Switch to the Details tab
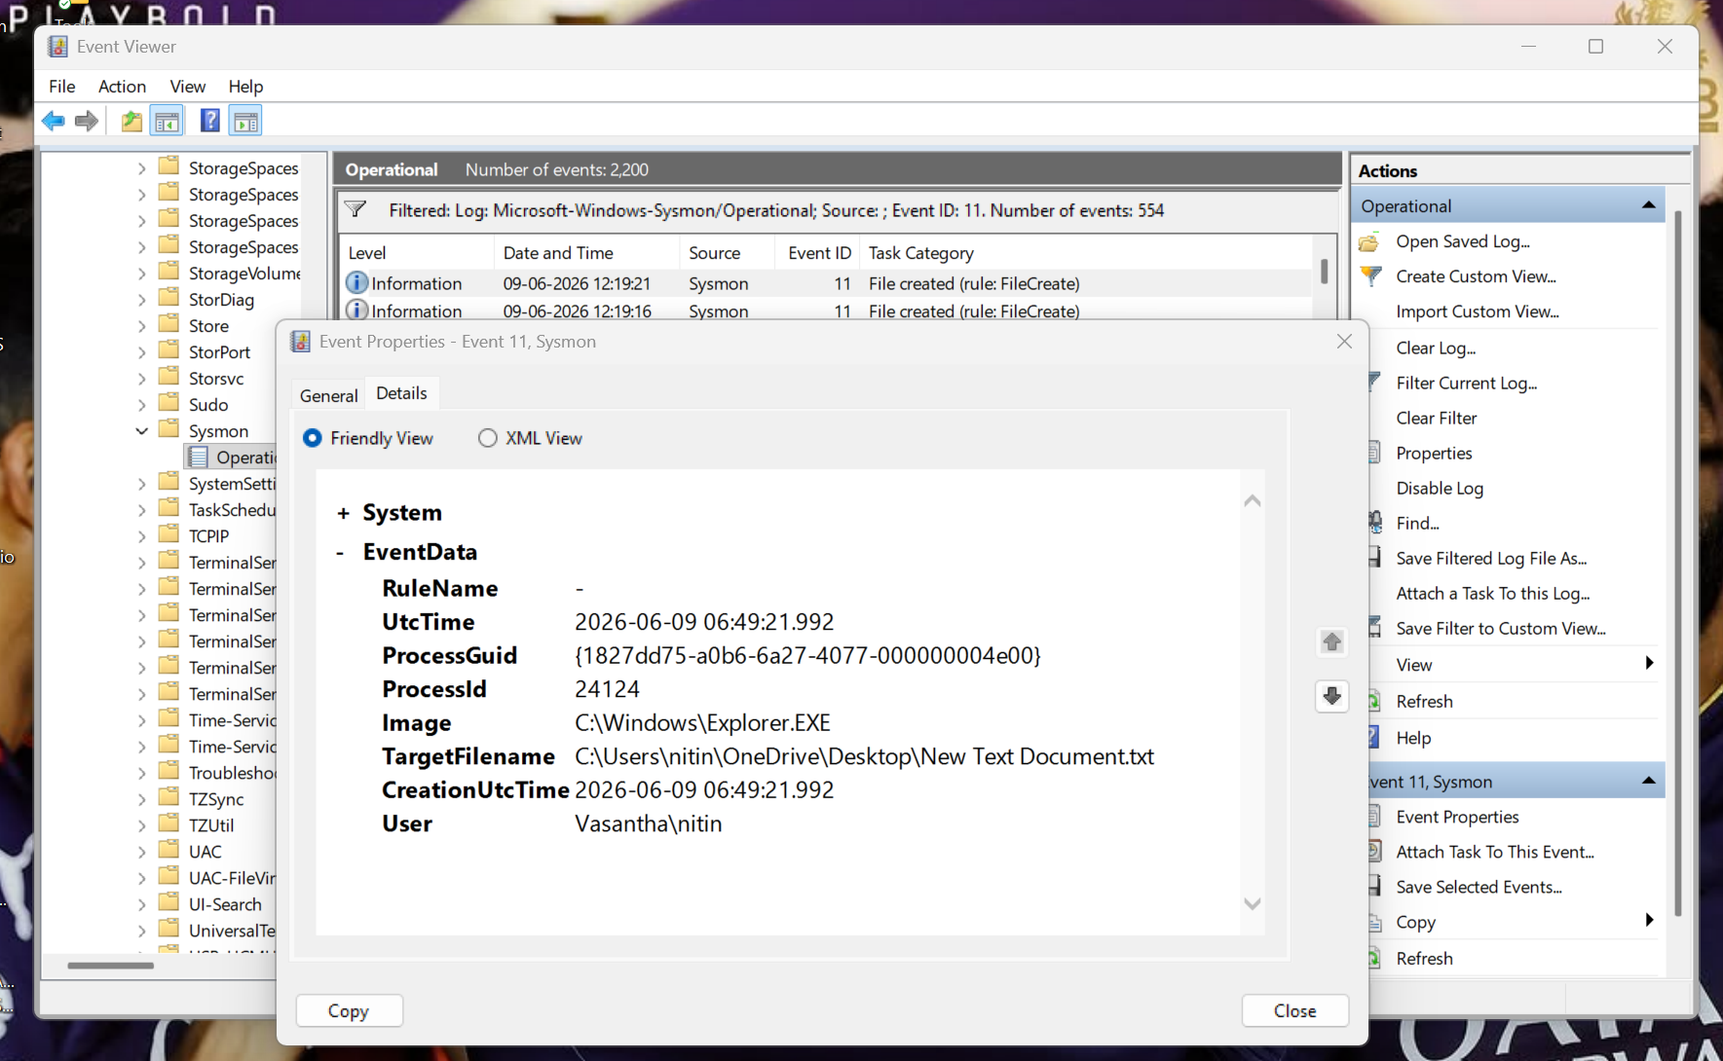Image resolution: width=1723 pixels, height=1061 pixels. (x=401, y=393)
